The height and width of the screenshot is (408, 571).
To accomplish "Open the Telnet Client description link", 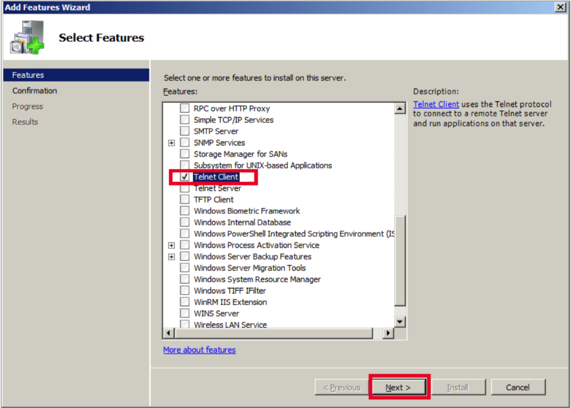I will click(x=436, y=104).
